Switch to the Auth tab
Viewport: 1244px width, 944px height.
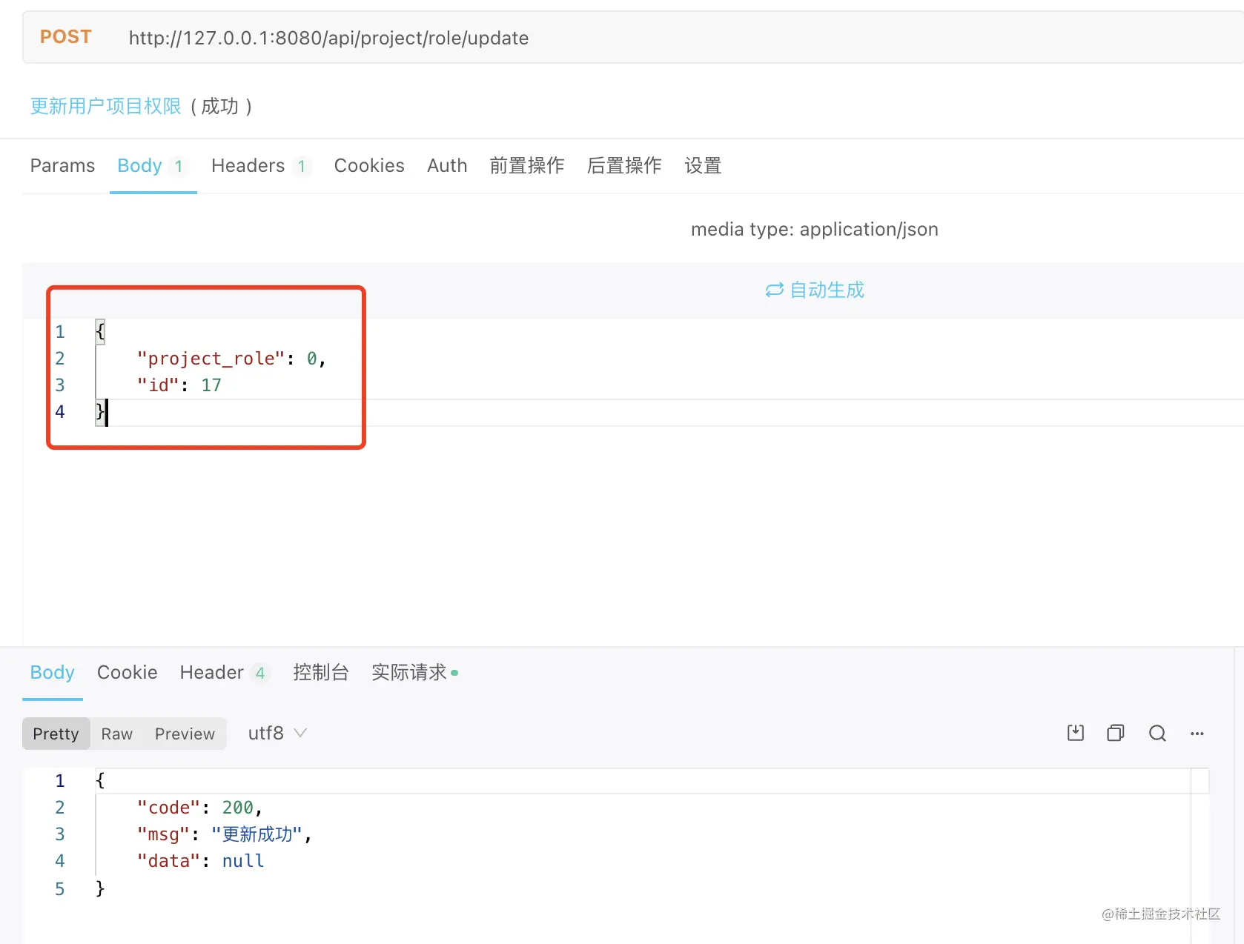[x=447, y=165]
